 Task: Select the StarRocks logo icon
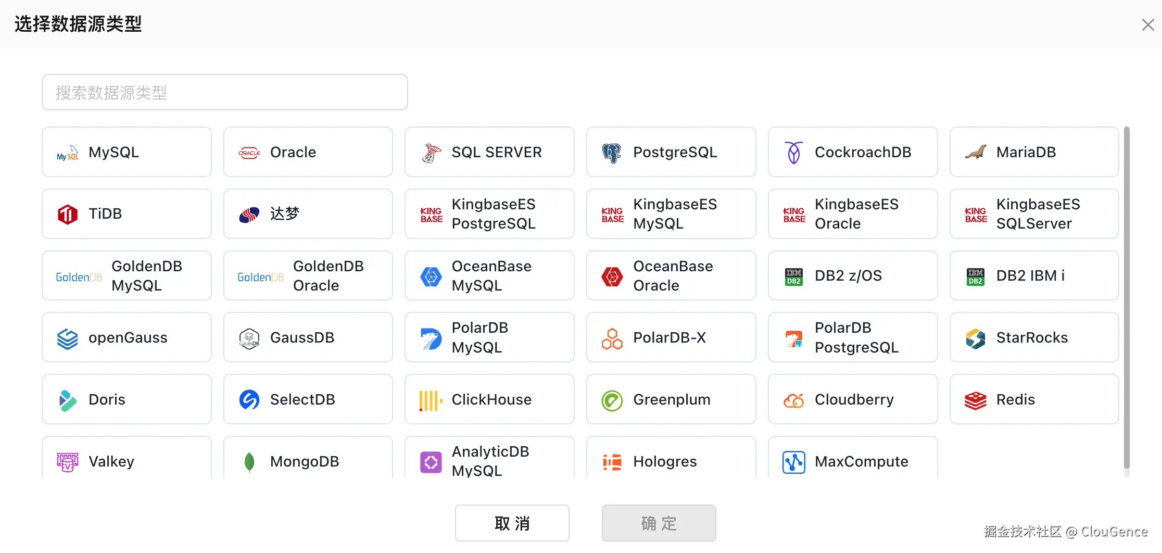click(976, 338)
